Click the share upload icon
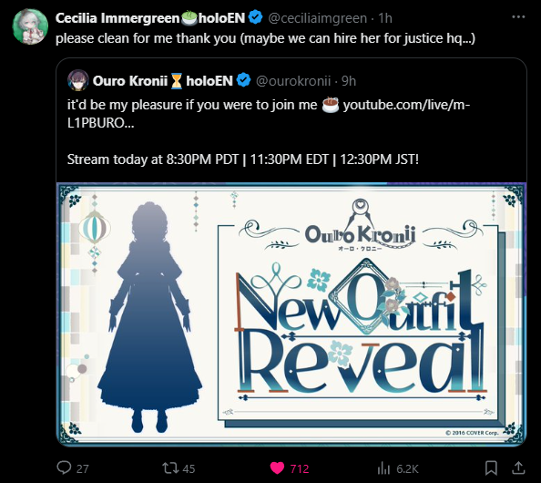Screen dimensions: 541x483 click(518, 468)
